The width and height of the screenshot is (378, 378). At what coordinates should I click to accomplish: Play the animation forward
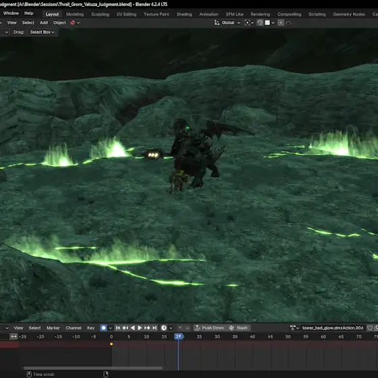(140, 328)
